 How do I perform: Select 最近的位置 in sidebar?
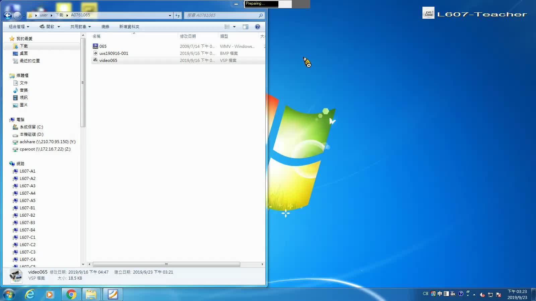(30, 61)
